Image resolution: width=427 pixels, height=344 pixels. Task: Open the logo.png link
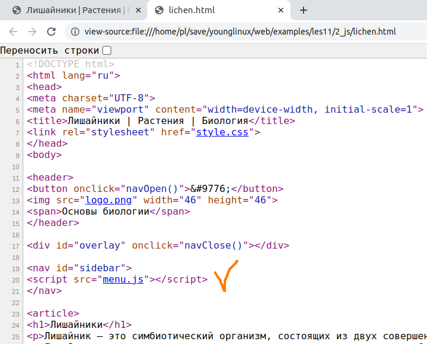tap(109, 200)
